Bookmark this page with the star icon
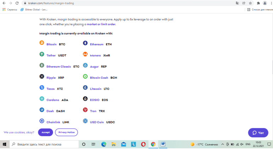Viewport: 273px width, 149px height. (x=250, y=3)
